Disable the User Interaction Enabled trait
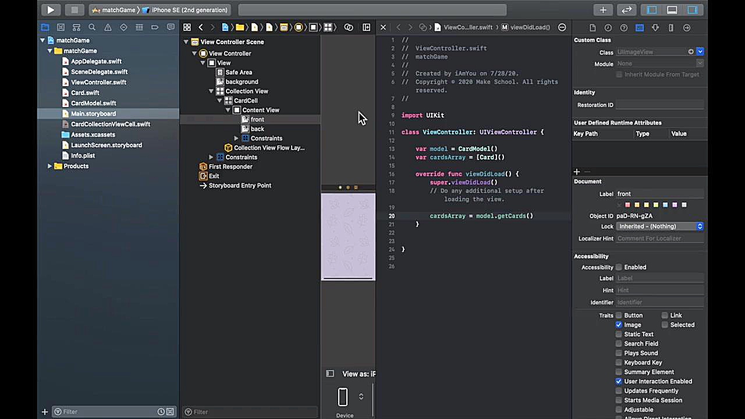 pyautogui.click(x=619, y=381)
